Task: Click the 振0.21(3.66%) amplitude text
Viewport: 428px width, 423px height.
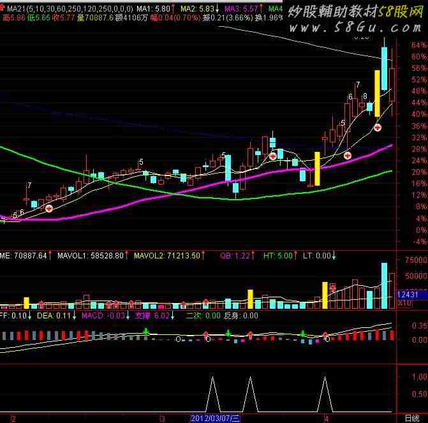Action: click(x=228, y=18)
